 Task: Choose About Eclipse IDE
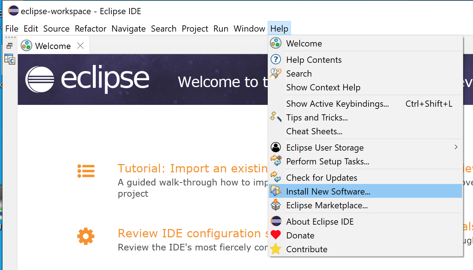(366, 221)
